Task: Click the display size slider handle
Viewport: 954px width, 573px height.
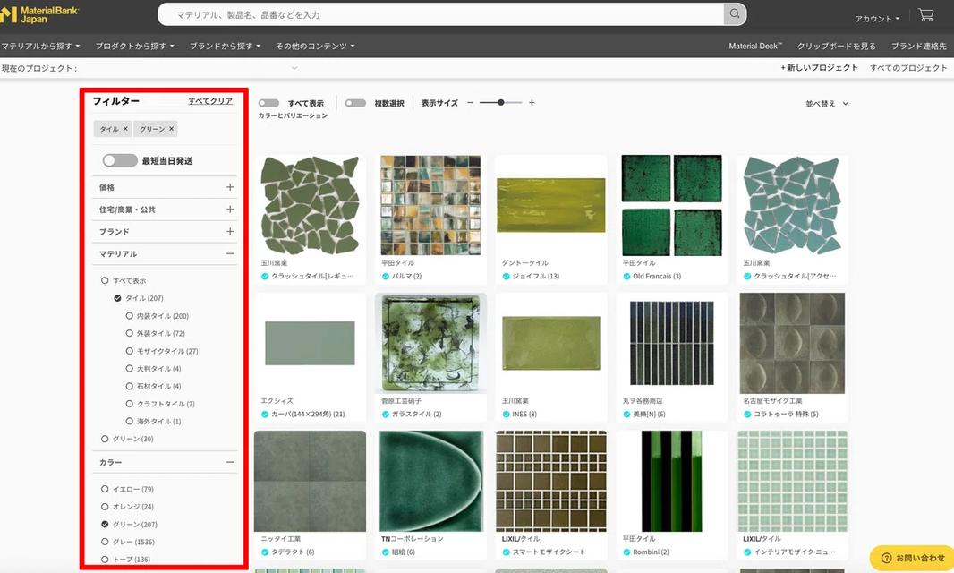Action: (501, 103)
